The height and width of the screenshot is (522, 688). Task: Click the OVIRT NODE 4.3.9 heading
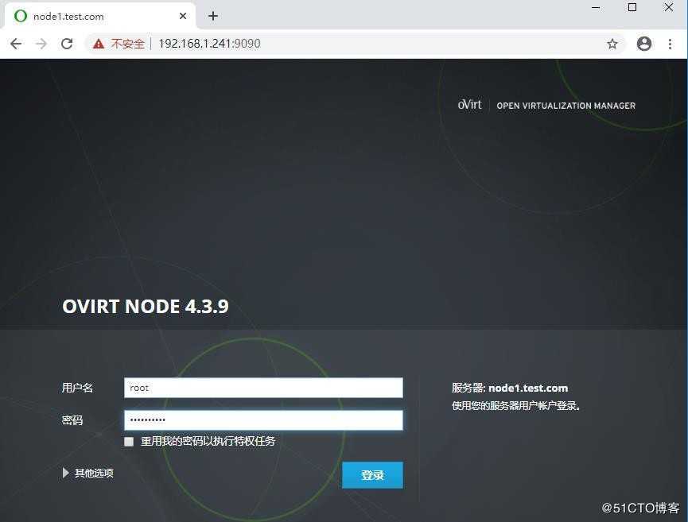146,307
